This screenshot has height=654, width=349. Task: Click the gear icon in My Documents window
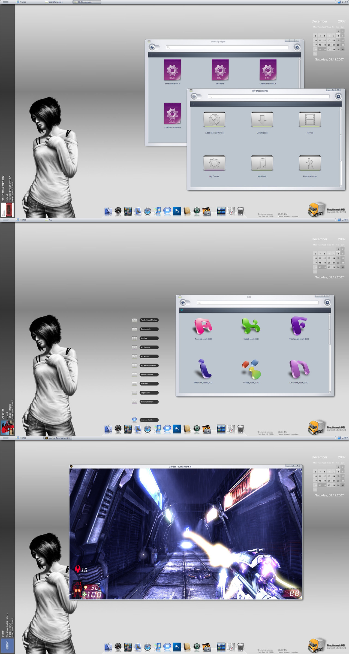[338, 96]
